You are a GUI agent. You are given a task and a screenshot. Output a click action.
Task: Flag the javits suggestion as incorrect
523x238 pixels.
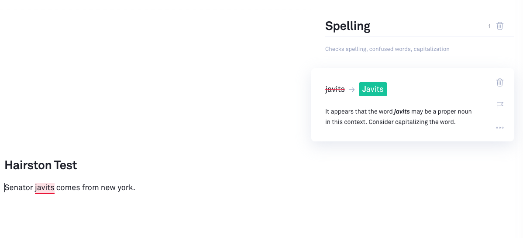(500, 105)
